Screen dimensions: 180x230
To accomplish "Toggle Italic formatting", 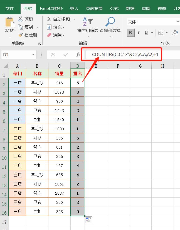I will pos(138,33).
